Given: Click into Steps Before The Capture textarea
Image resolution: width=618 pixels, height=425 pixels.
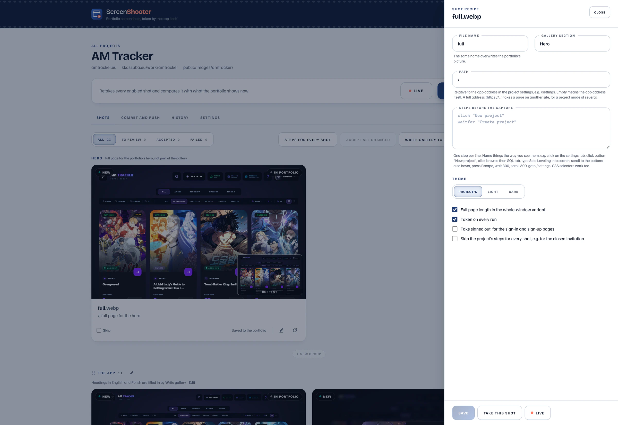Looking at the screenshot, I should click(x=531, y=128).
